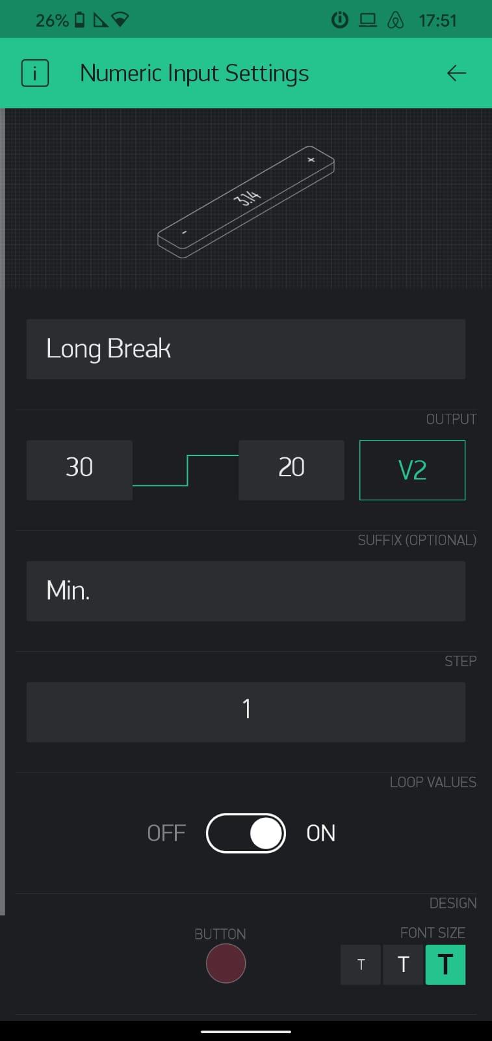492x1041 pixels.
Task: Select the smallest font size
Action: click(x=360, y=965)
